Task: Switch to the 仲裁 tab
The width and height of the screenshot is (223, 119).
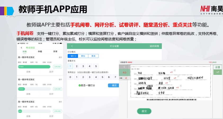Action: 40,51
